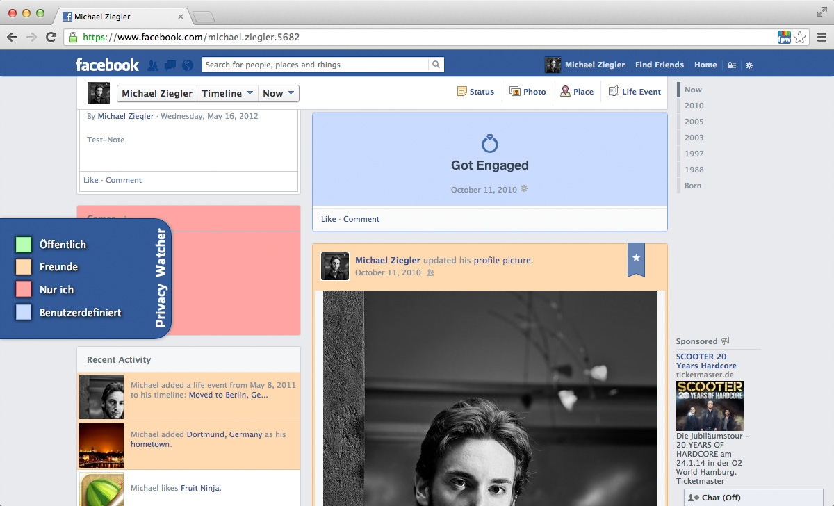Open the privacy shortcuts lock icon
834x506 pixels.
click(732, 65)
